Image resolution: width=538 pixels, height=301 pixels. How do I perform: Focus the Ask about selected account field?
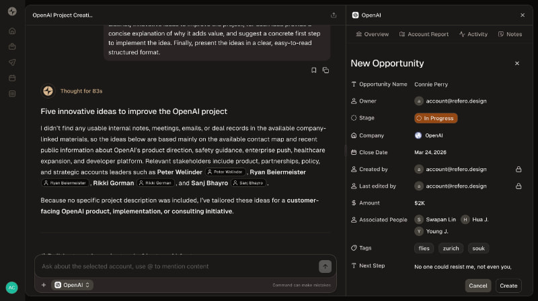178,266
